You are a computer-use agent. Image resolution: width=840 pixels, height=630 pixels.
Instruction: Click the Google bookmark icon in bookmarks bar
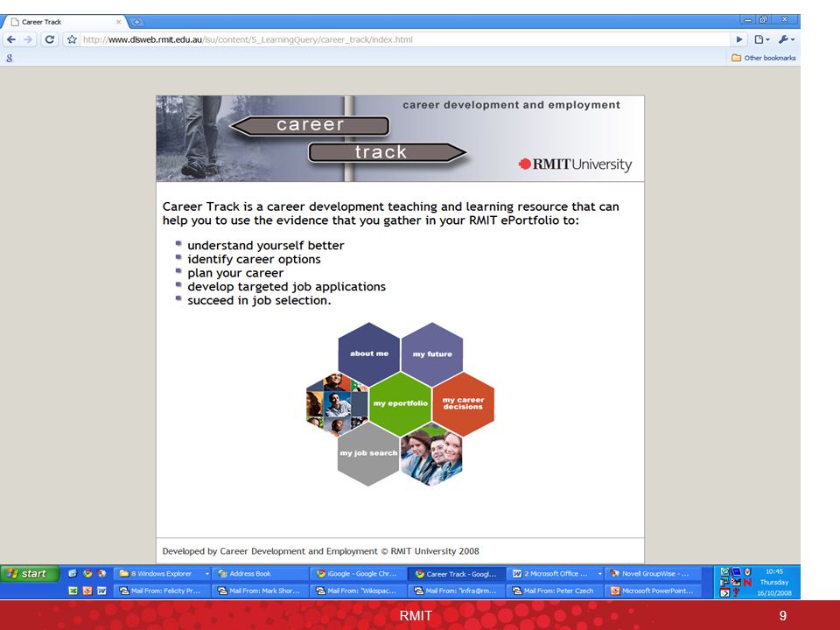[x=9, y=58]
